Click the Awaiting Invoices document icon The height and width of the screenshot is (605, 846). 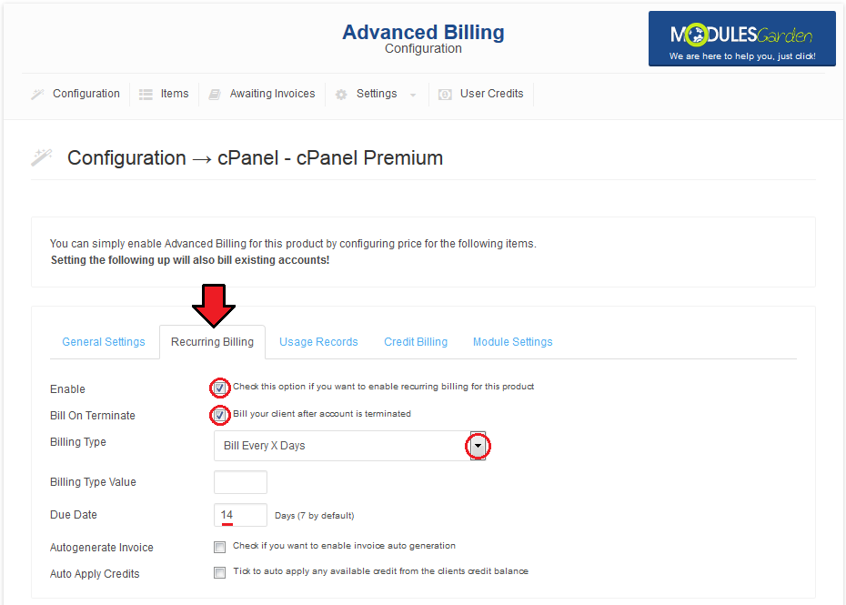coord(215,95)
